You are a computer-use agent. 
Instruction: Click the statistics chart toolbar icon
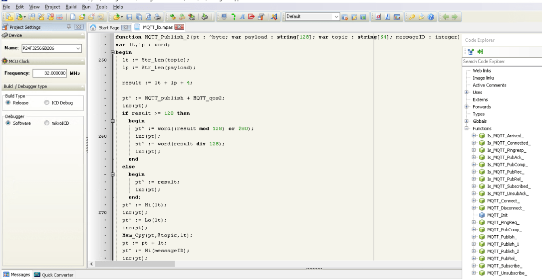[397, 16]
